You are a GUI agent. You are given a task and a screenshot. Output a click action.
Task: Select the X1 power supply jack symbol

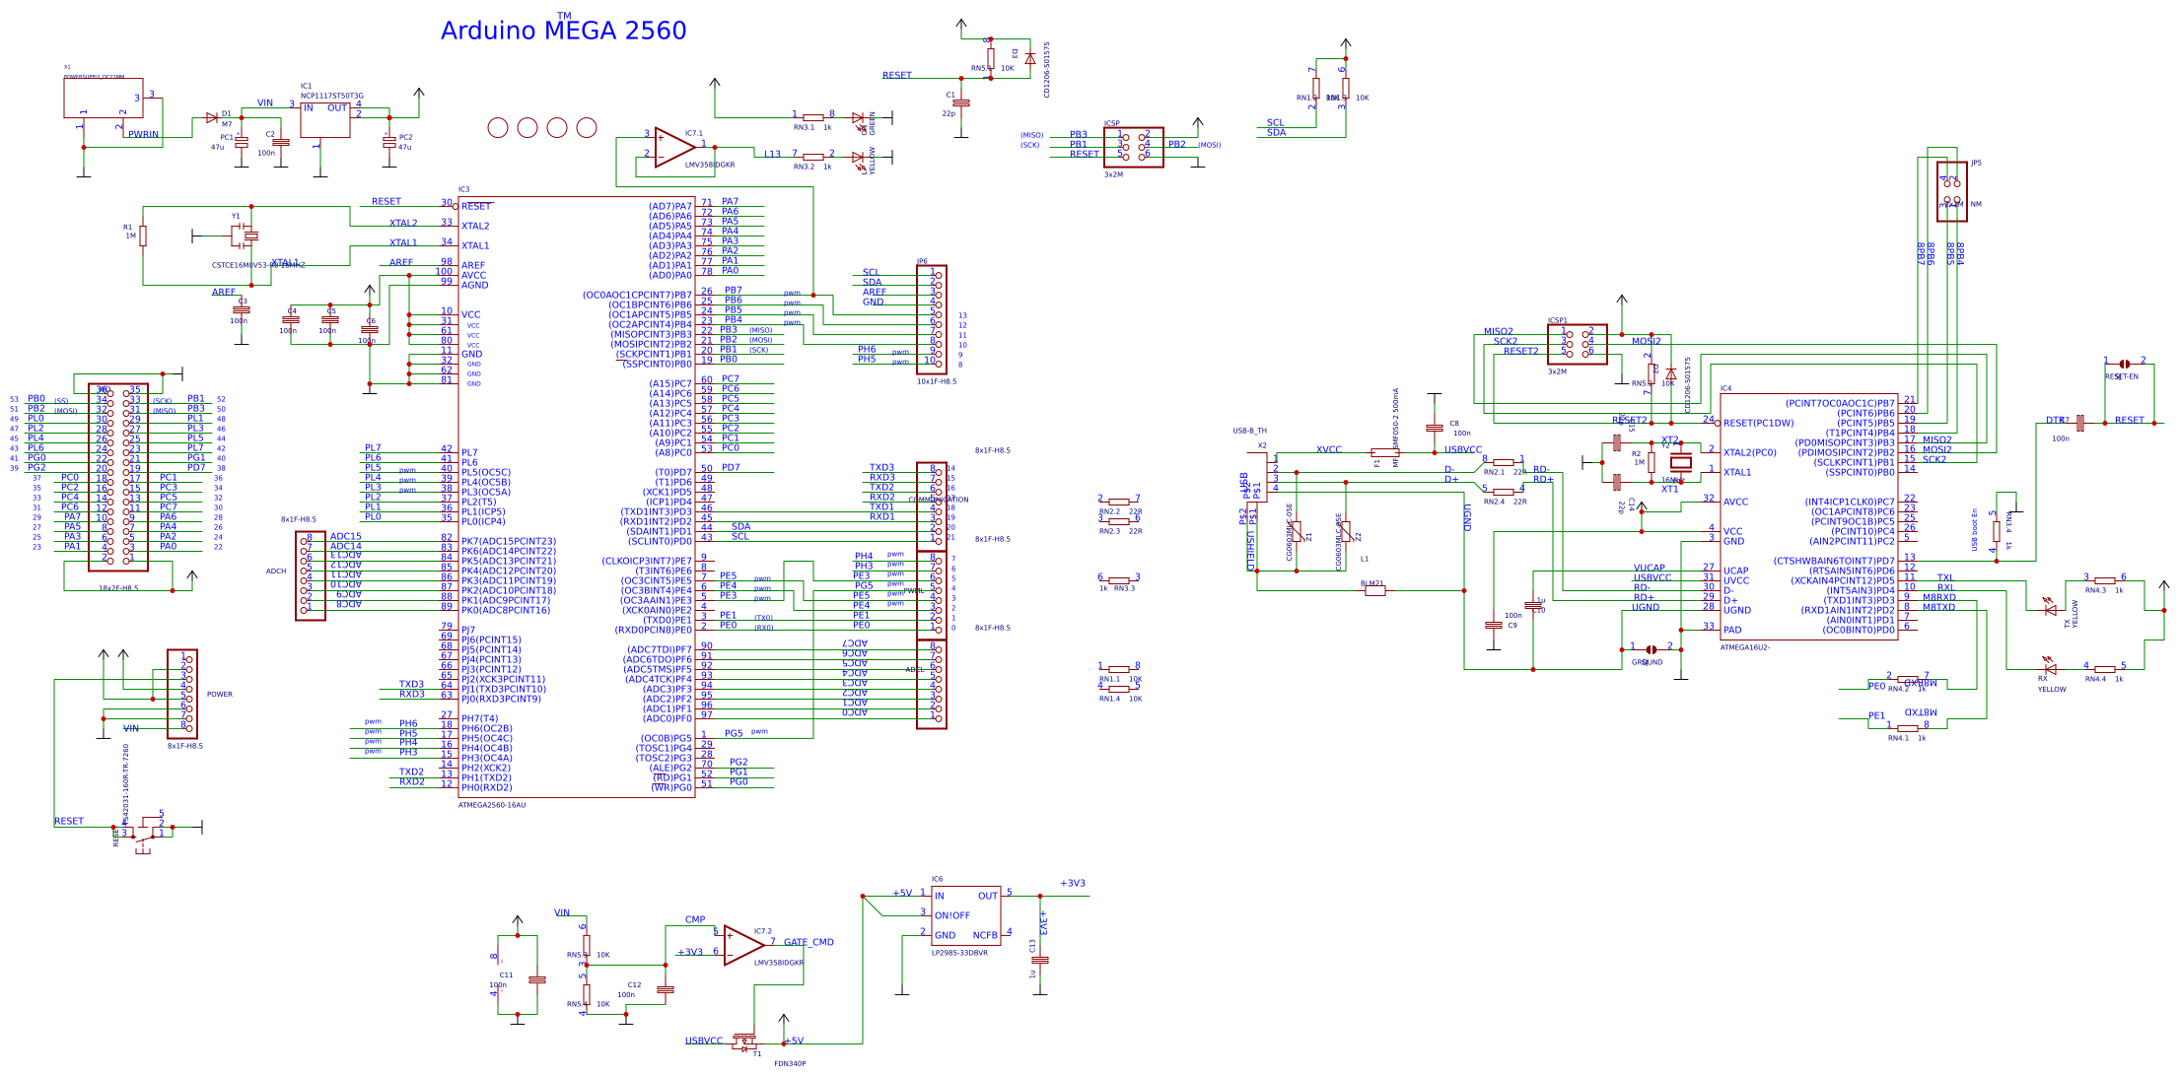104,99
